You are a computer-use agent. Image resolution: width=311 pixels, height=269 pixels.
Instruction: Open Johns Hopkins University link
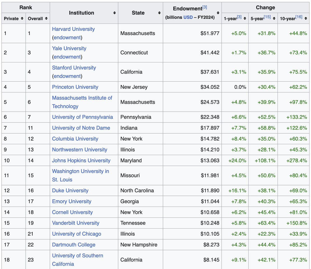81,161
